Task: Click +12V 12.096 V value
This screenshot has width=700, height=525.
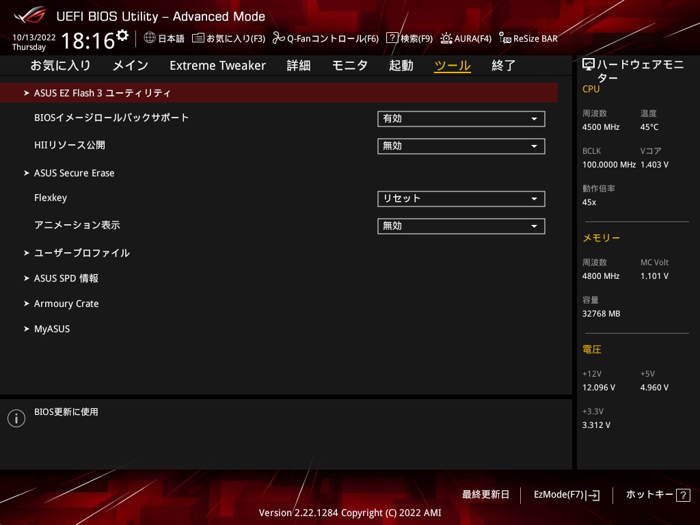Action: point(599,388)
